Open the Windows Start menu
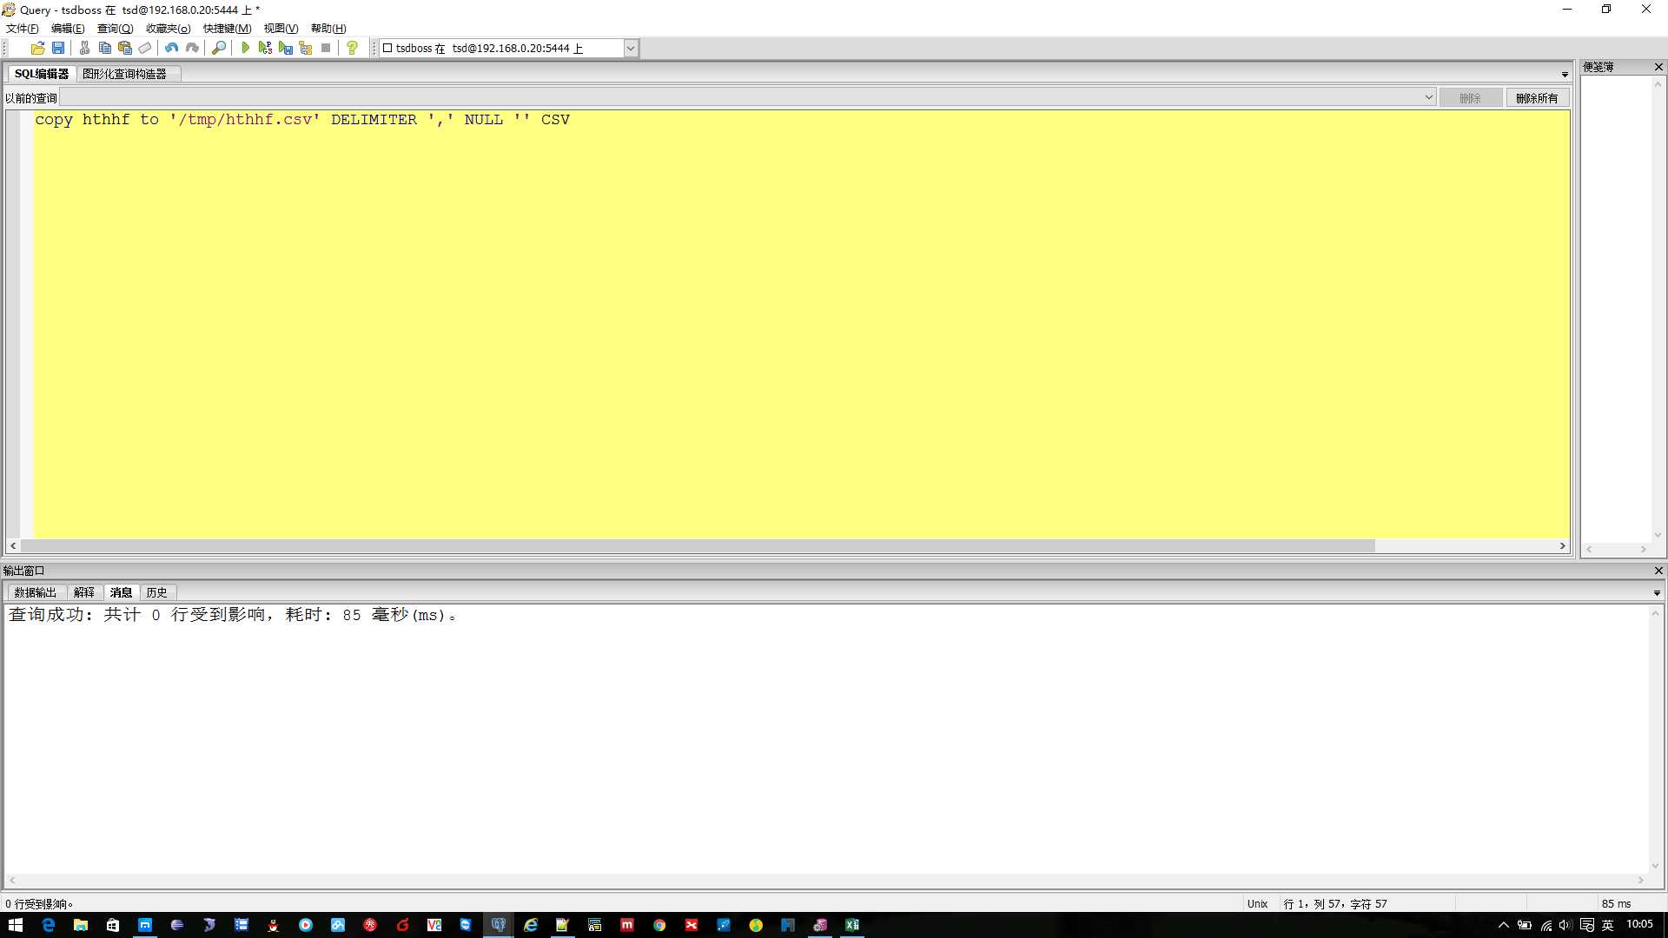This screenshot has height=938, width=1668. (15, 925)
